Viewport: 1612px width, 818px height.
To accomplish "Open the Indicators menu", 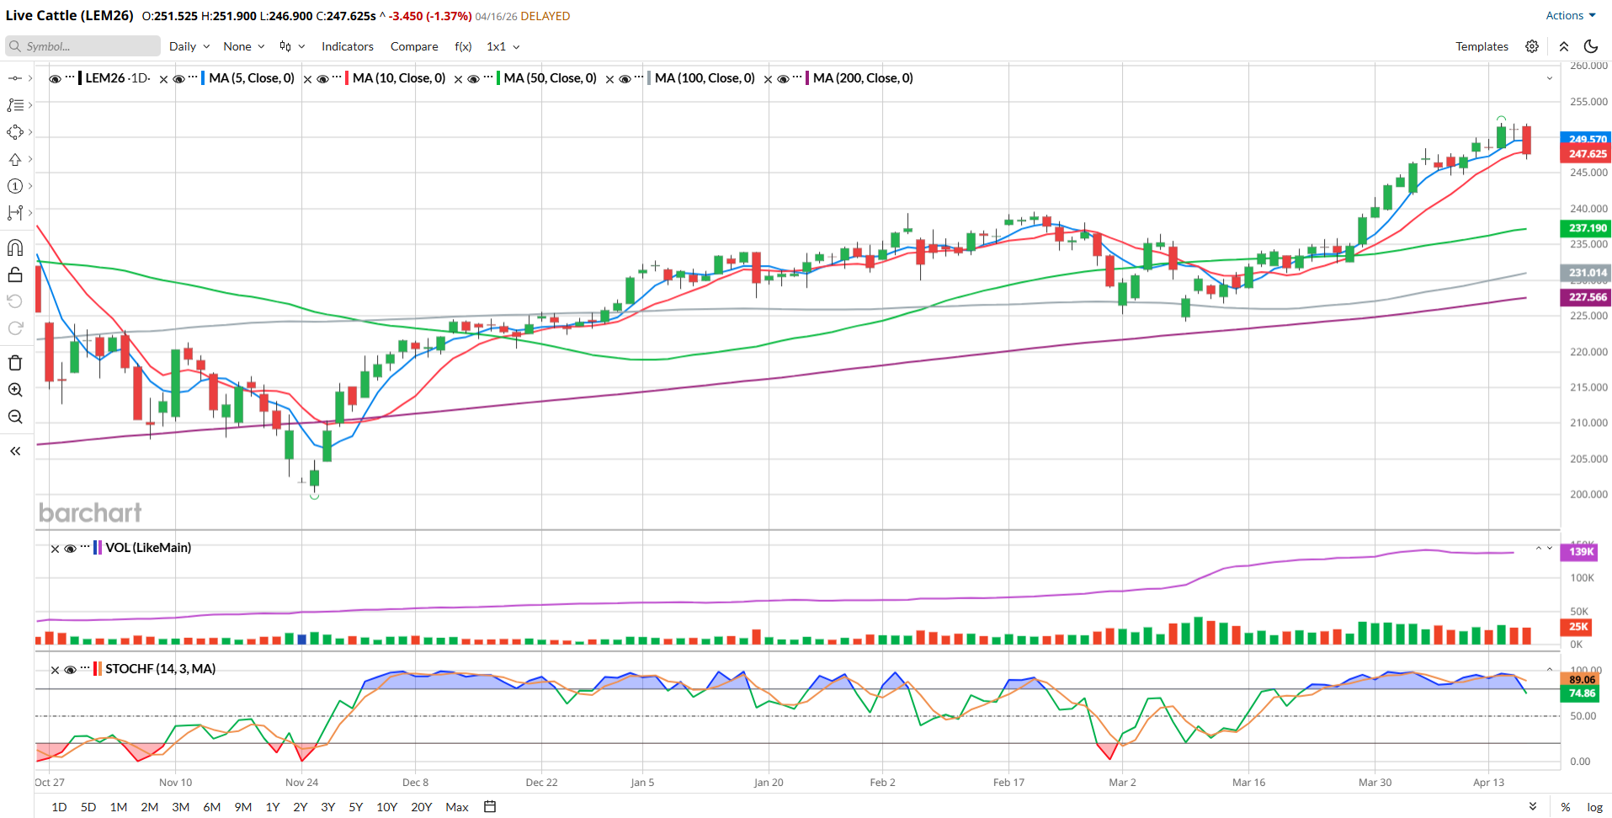I will pos(347,46).
